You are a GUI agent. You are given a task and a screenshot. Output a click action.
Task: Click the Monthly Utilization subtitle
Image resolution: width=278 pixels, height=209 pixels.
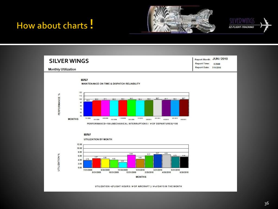click(x=62, y=69)
